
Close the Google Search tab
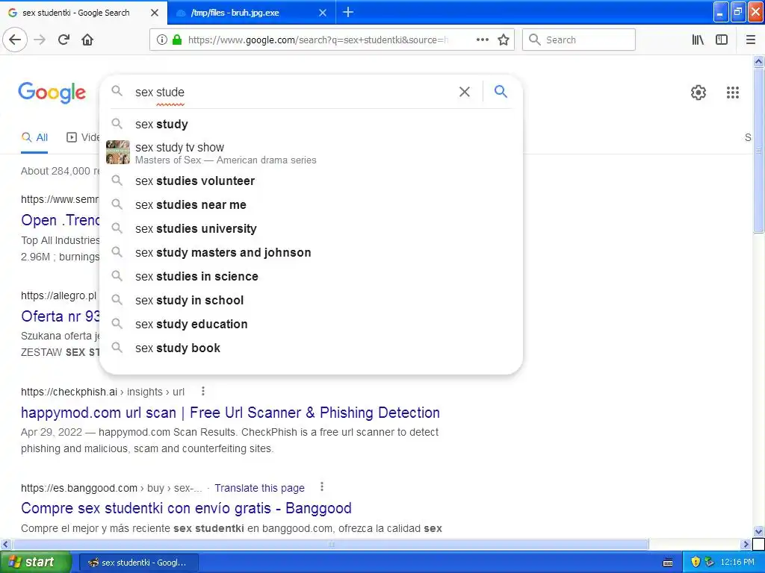(x=155, y=13)
